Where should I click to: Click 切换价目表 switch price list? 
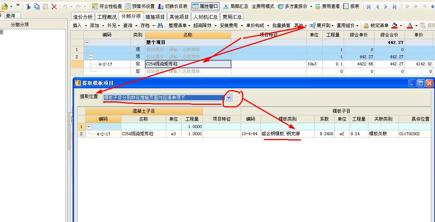click(x=172, y=6)
